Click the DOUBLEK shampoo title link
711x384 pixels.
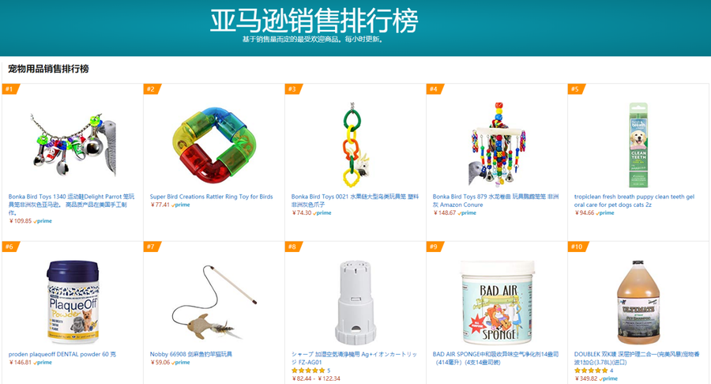point(637,358)
